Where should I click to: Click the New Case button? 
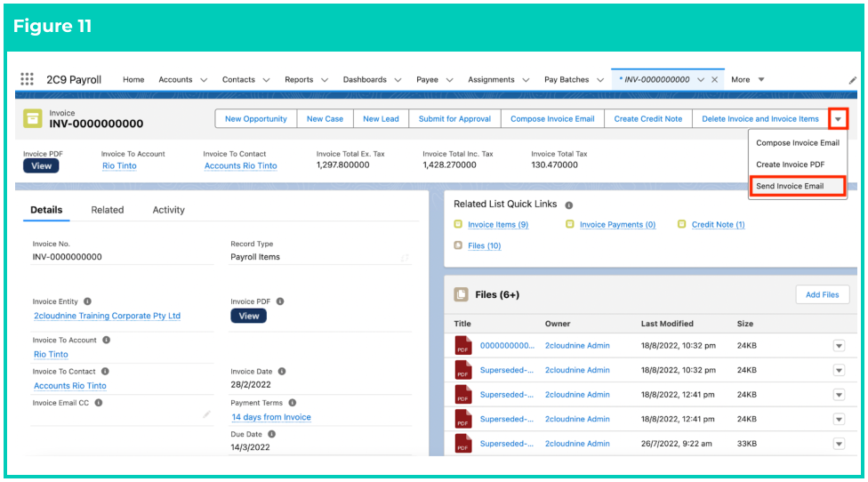[x=325, y=119]
